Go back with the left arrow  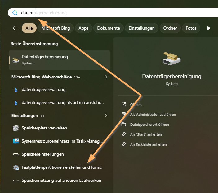[15, 28]
